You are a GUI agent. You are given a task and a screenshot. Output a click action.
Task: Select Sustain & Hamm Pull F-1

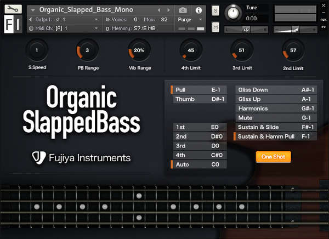[275, 136]
